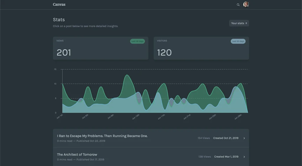
Task: Click the 154 Views count
Action: point(203,138)
